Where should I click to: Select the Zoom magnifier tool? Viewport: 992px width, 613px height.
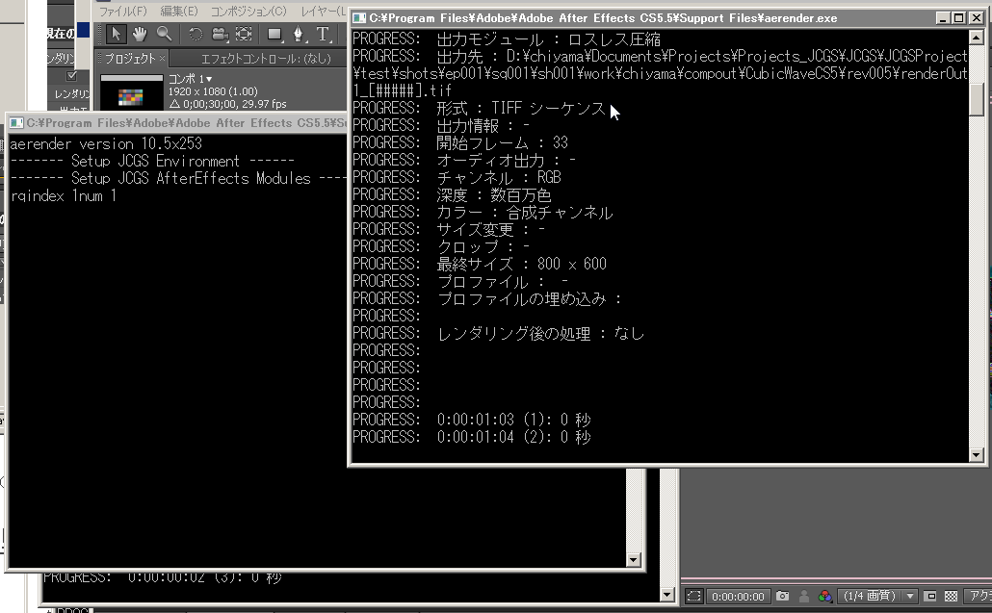[x=163, y=34]
